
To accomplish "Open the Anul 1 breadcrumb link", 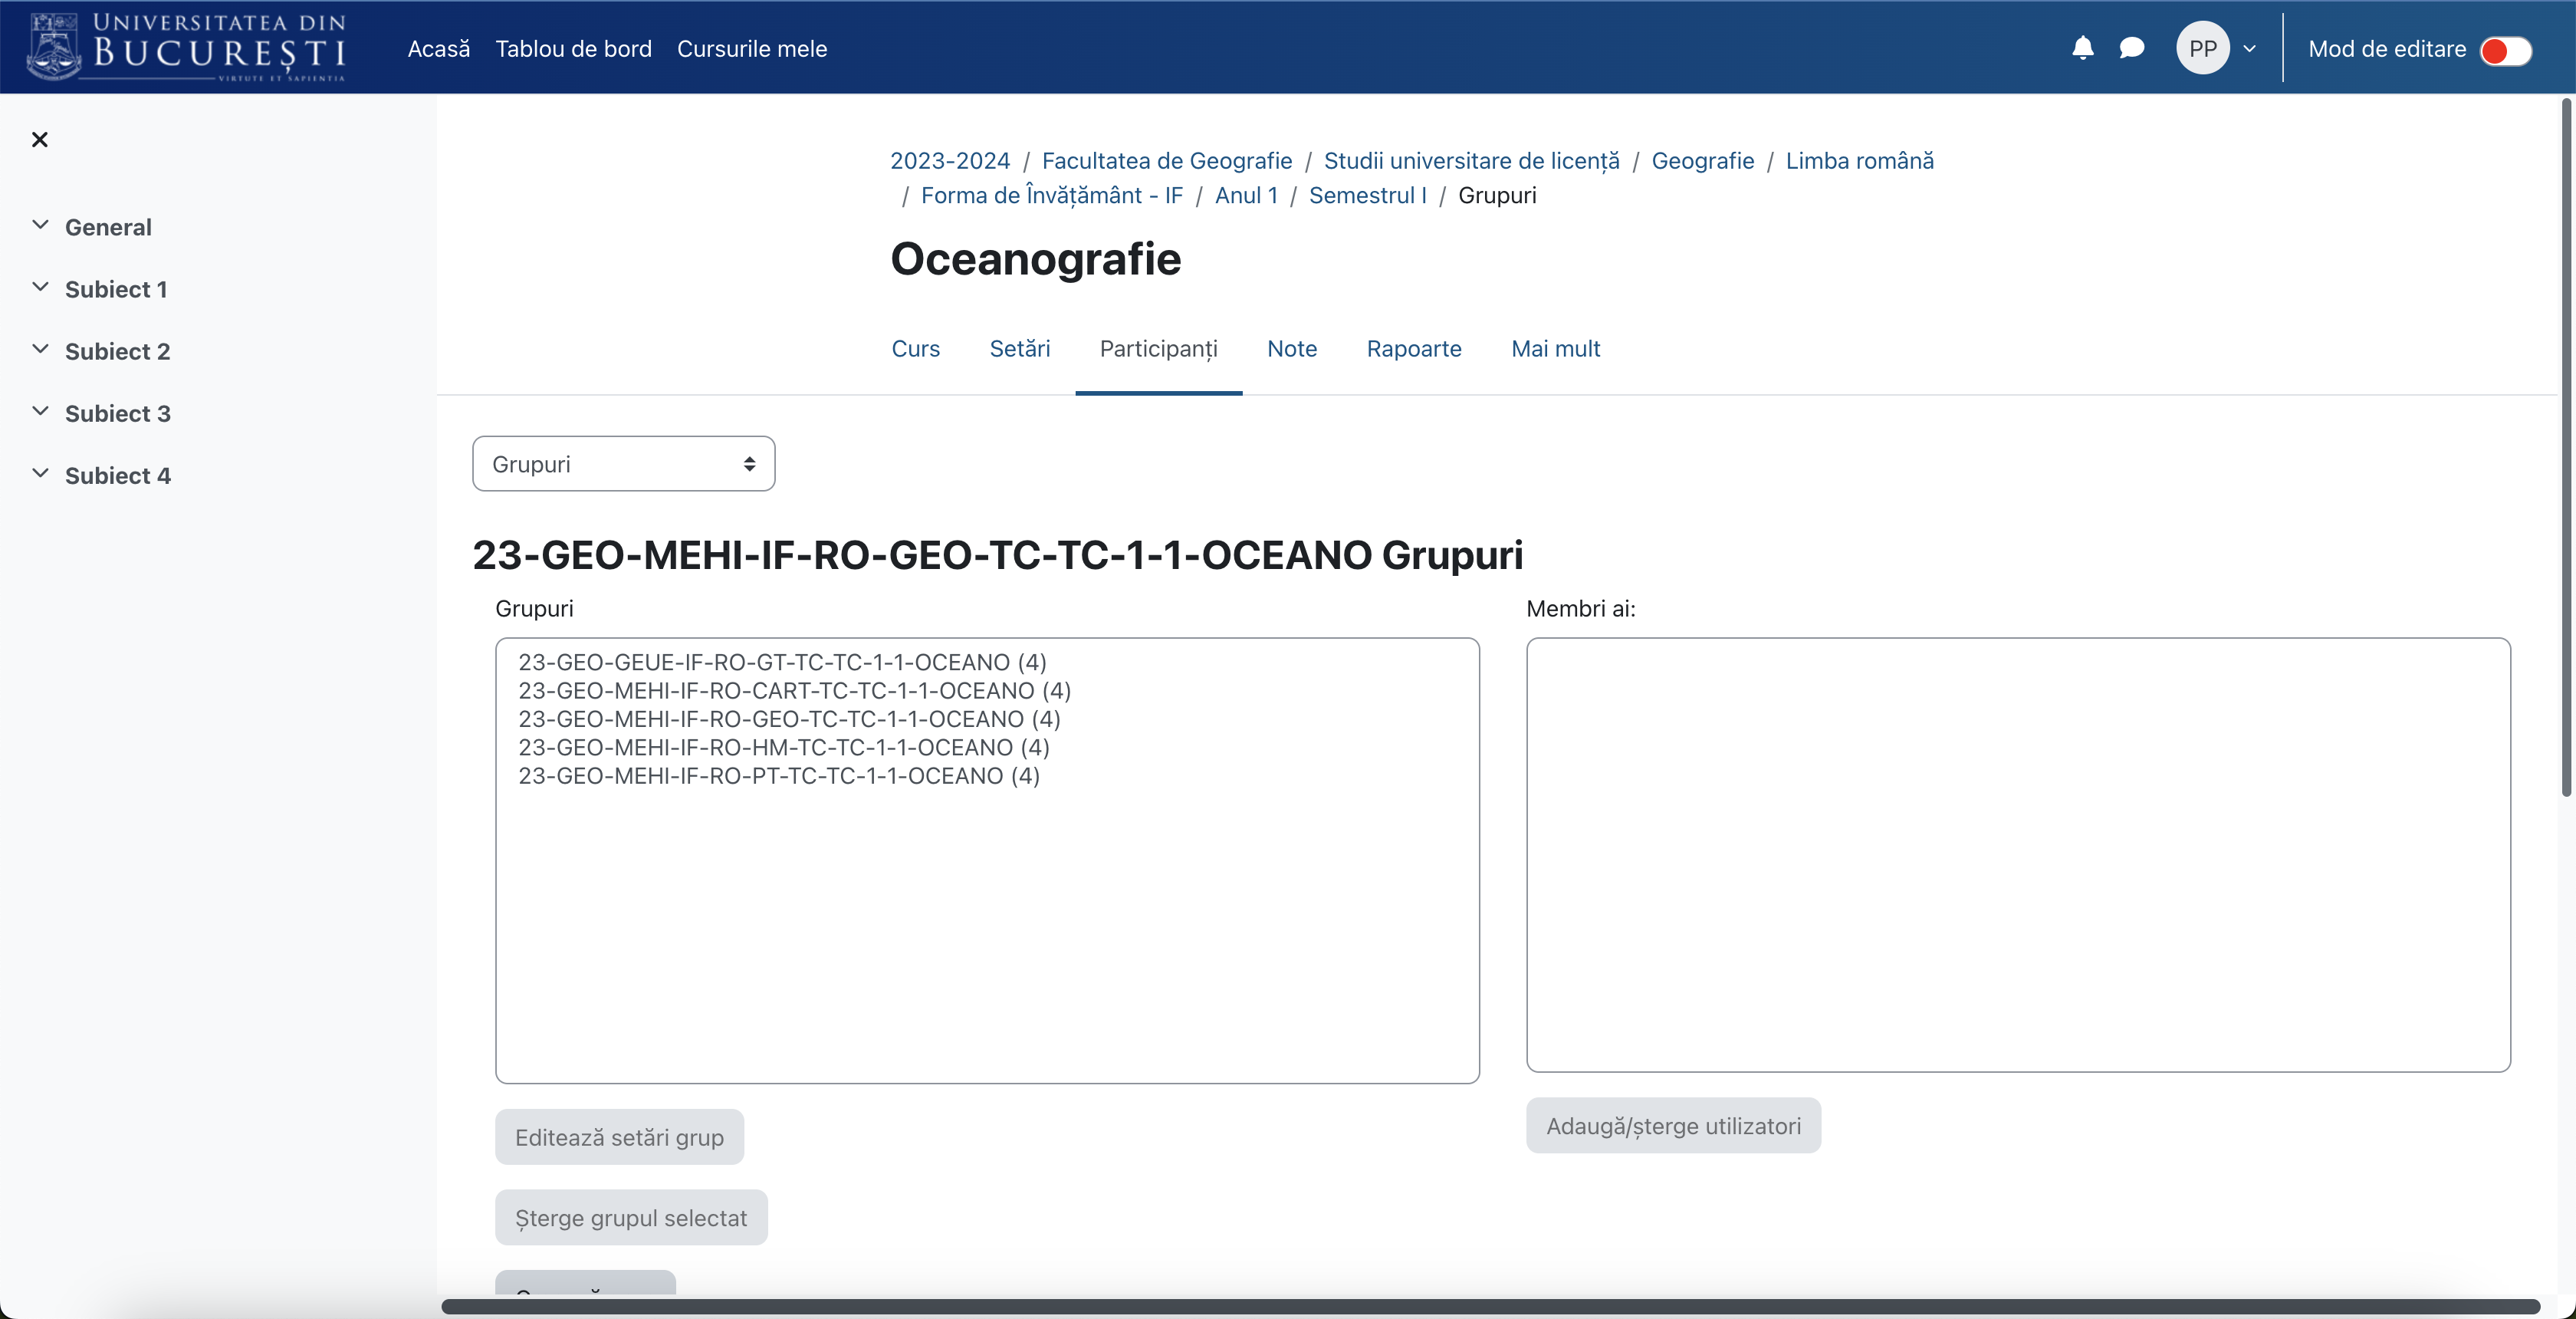I will coord(1246,195).
